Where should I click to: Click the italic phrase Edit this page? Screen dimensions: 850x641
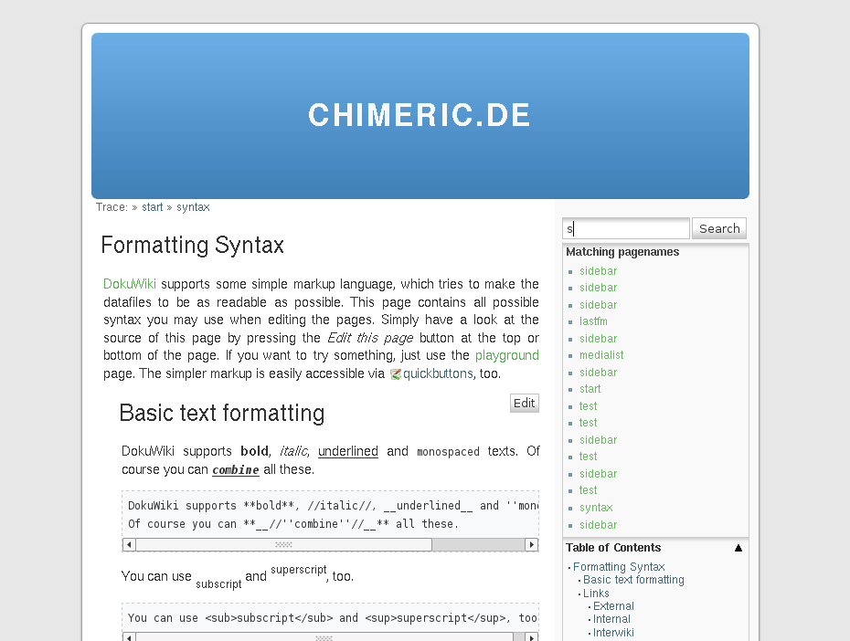(370, 339)
